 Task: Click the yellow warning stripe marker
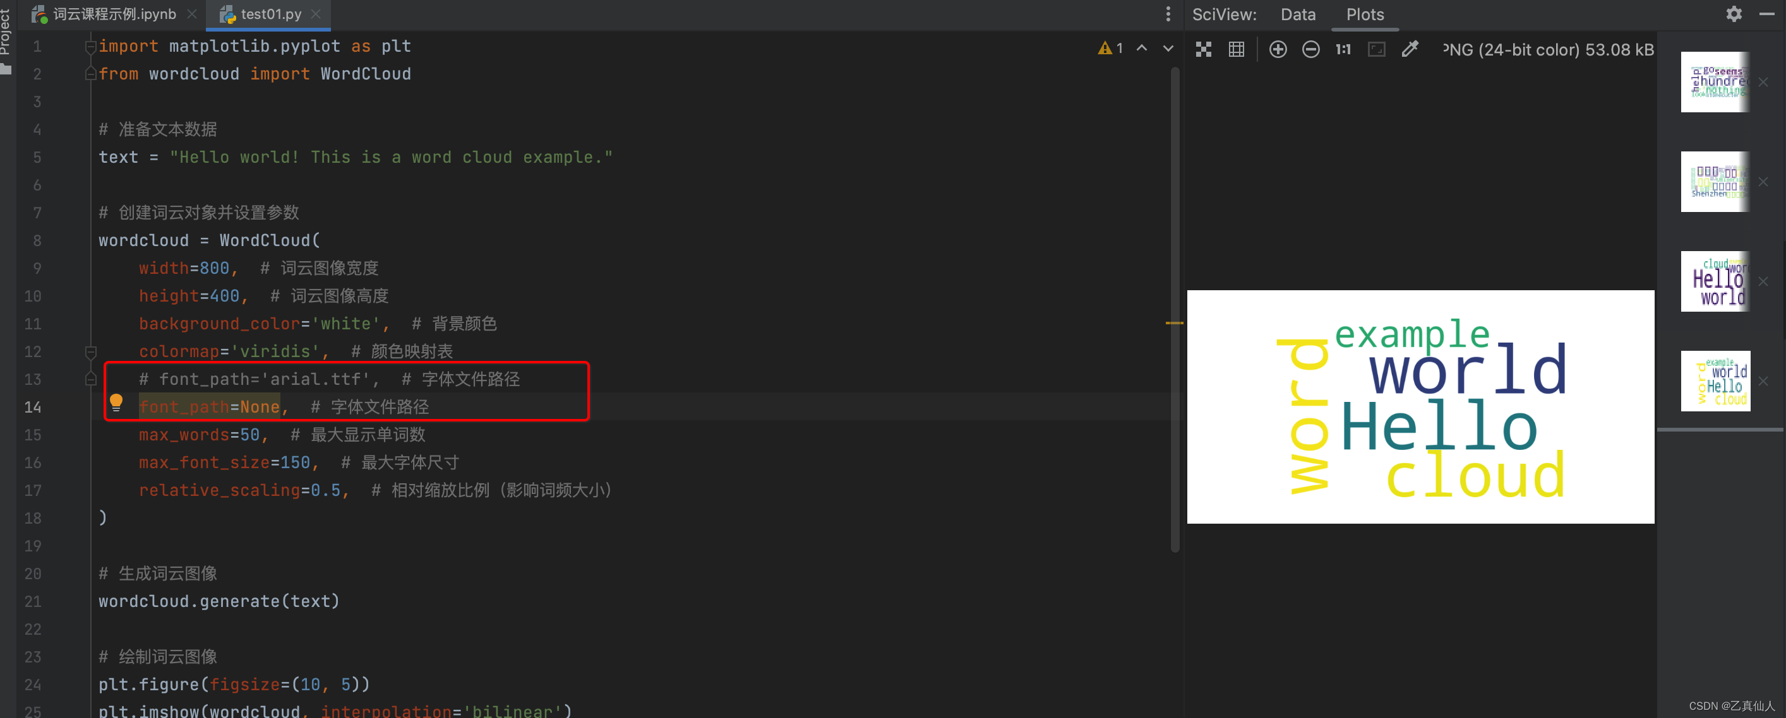click(1175, 322)
